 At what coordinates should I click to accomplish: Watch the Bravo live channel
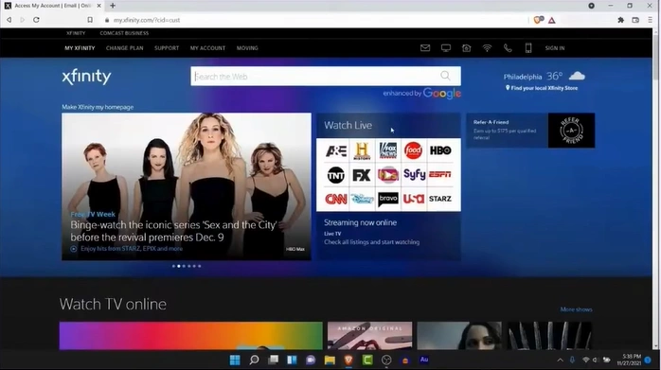tap(388, 199)
